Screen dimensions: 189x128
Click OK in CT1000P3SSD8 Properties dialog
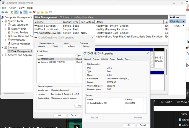[x=129, y=125]
